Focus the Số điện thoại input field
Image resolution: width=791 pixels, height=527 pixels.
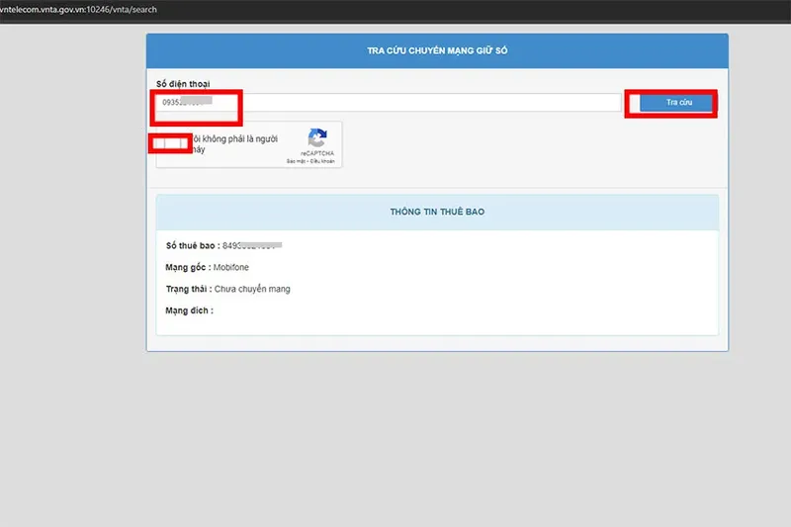click(x=415, y=103)
